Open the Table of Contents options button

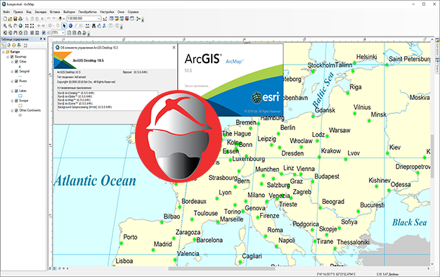click(25, 45)
